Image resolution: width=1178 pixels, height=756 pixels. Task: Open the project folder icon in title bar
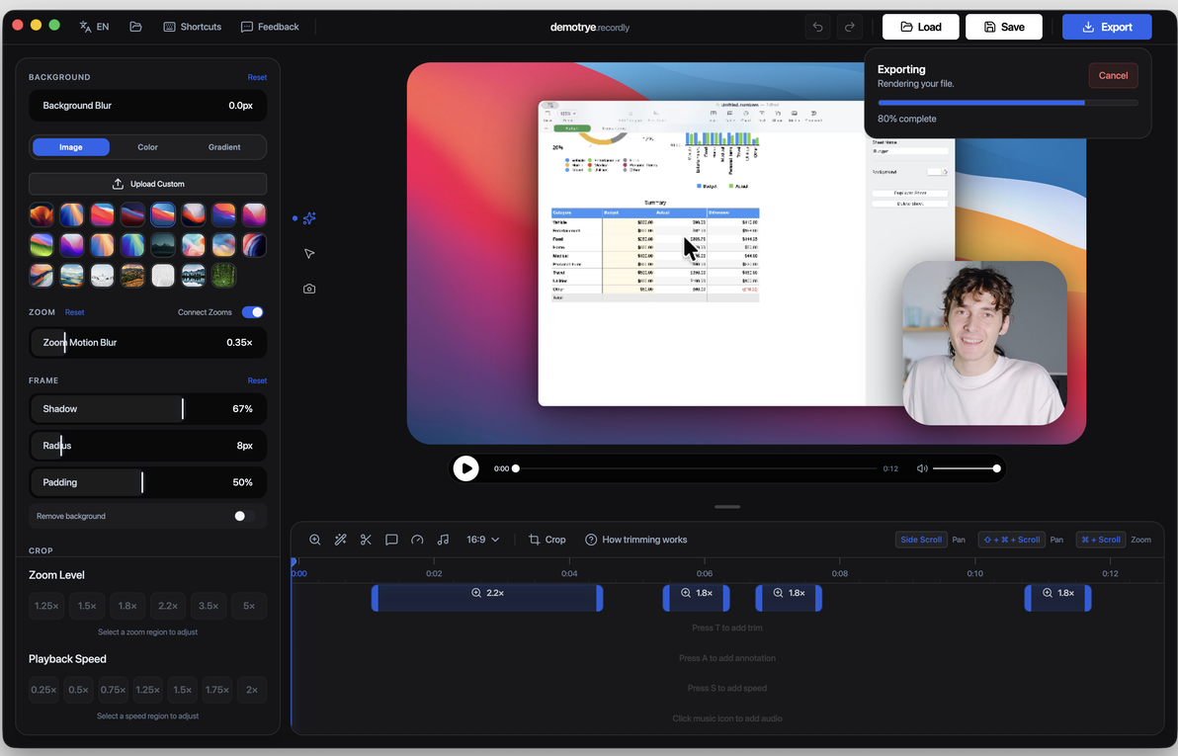click(135, 27)
